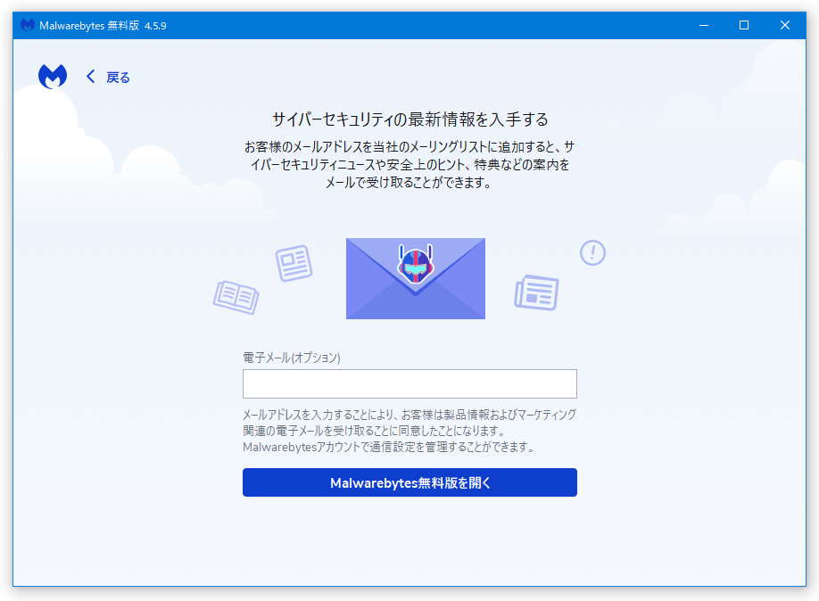Minimize the Malwarebytes window
This screenshot has height=601, width=819.
704,25
